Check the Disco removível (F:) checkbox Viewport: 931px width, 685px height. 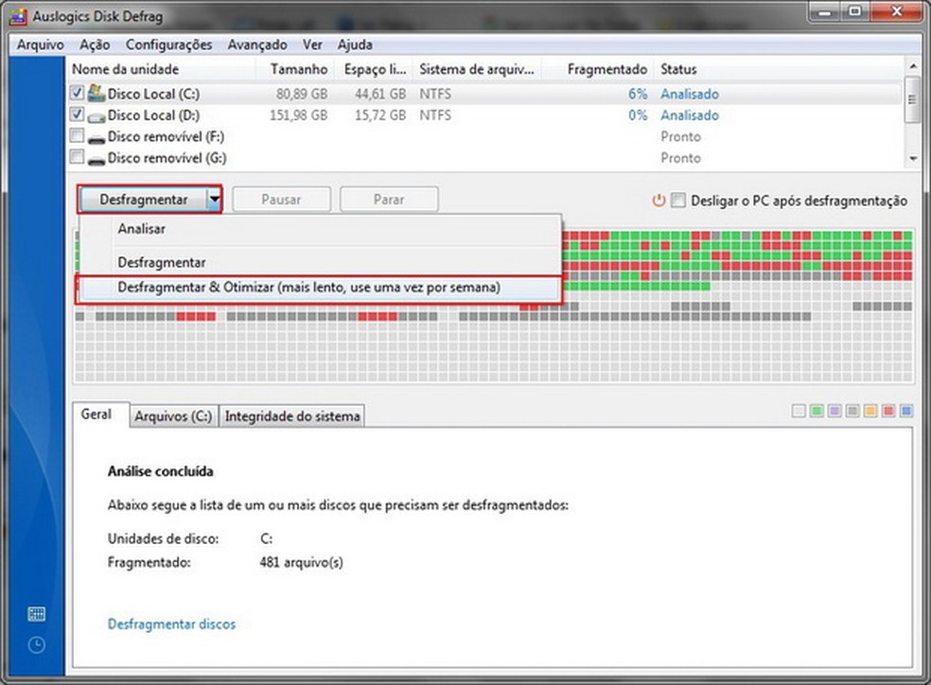tap(77, 135)
